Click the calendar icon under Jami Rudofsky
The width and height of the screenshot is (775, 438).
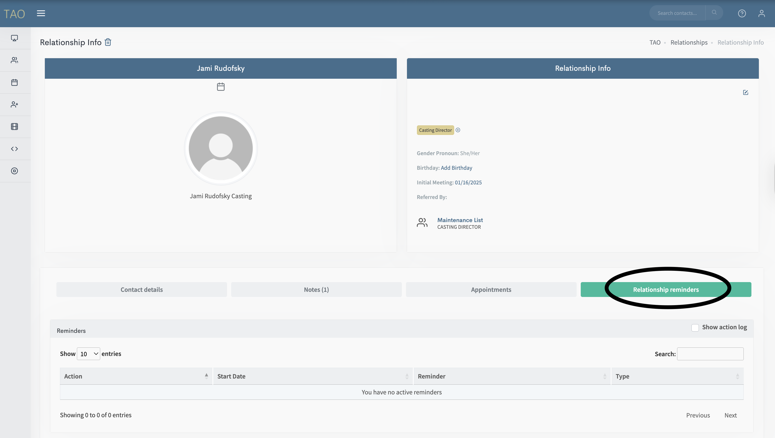point(220,87)
